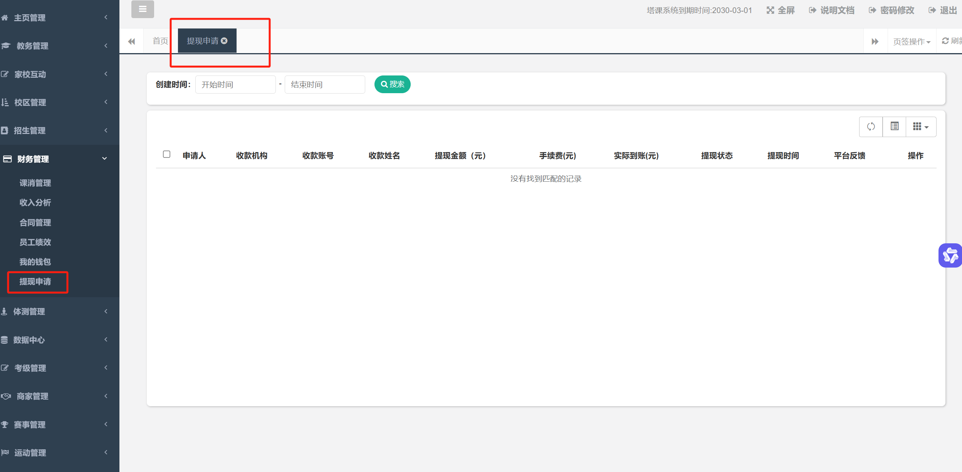Open the 页签操作 dropdown
The image size is (962, 472).
pyautogui.click(x=912, y=41)
